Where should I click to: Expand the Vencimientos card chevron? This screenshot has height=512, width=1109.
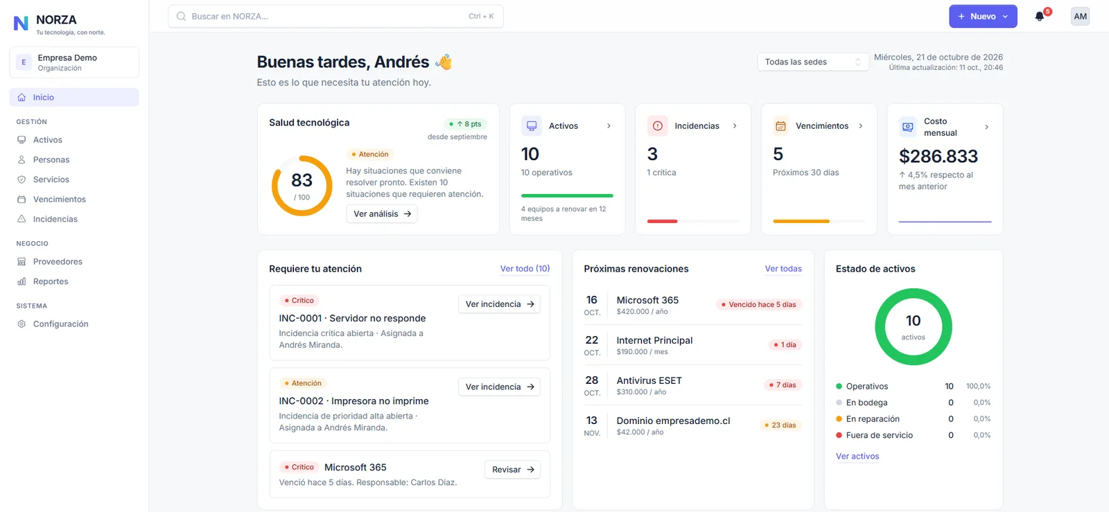click(x=861, y=126)
